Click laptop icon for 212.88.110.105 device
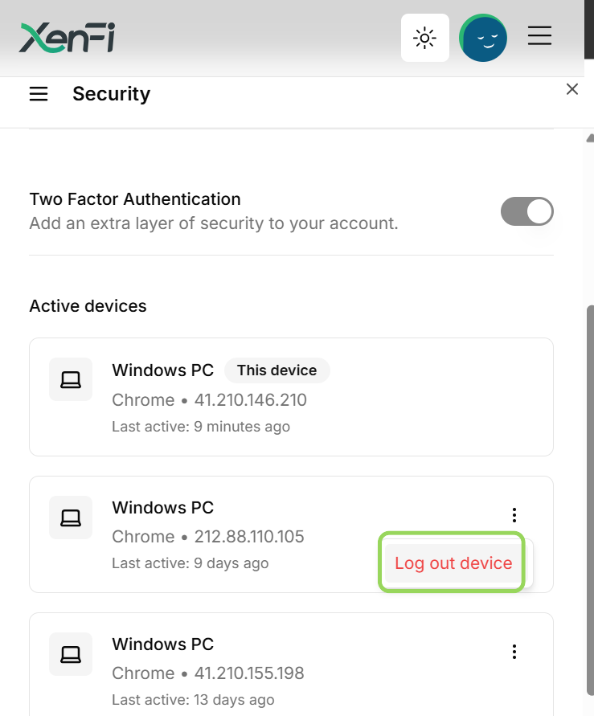This screenshot has width=594, height=716. tap(71, 518)
